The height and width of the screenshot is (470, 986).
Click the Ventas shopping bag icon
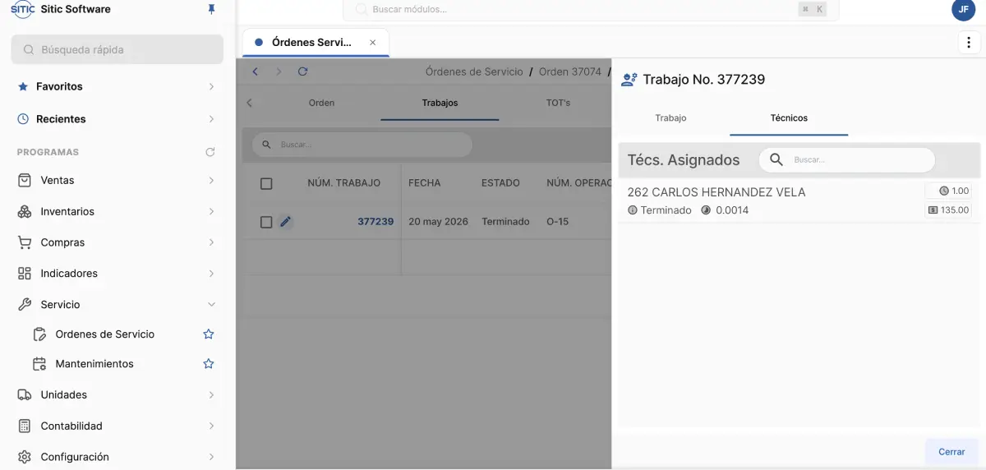point(25,180)
